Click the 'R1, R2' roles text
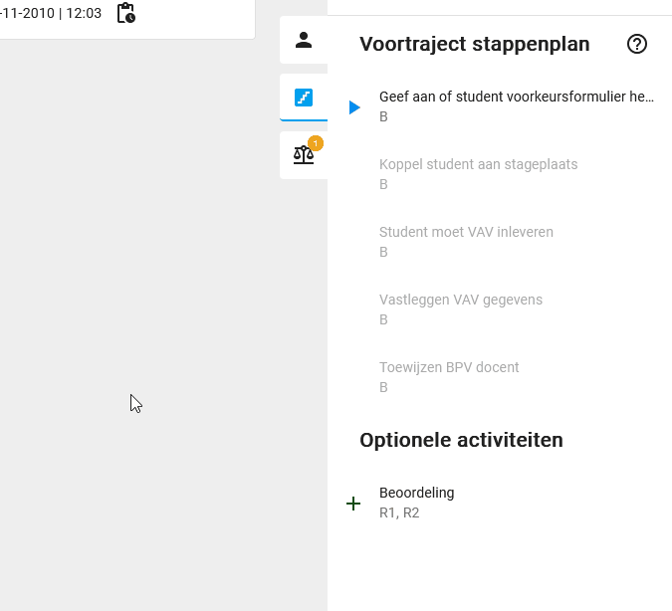The image size is (672, 611). pyautogui.click(x=399, y=512)
